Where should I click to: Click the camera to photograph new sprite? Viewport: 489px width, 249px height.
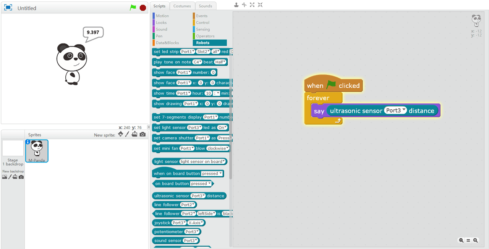tap(142, 134)
